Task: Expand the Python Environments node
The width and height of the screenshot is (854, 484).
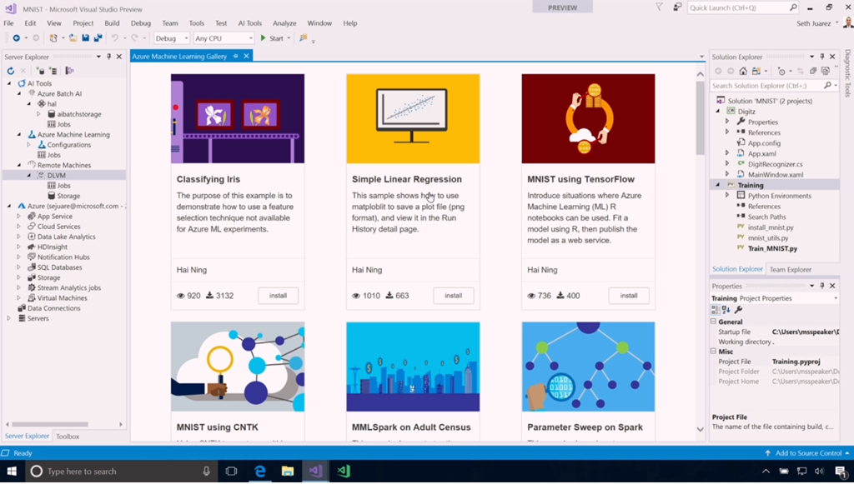Action: pyautogui.click(x=727, y=196)
